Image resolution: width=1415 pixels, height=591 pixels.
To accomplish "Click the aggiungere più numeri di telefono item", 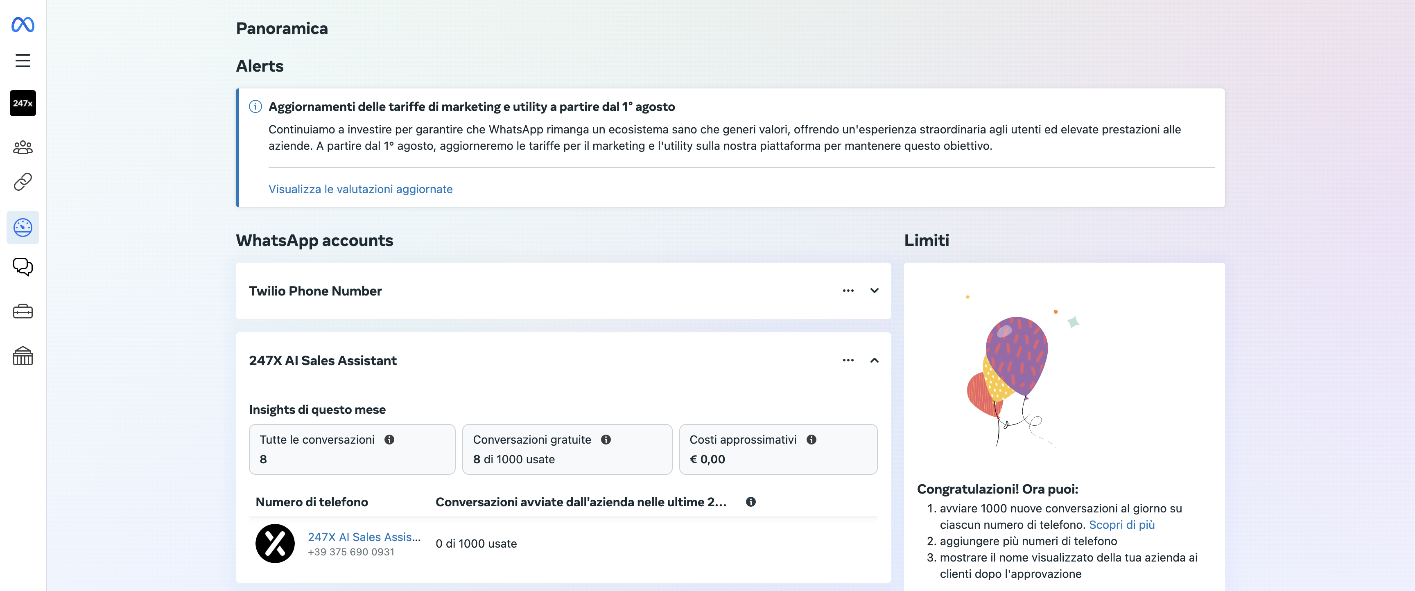I will (1028, 541).
